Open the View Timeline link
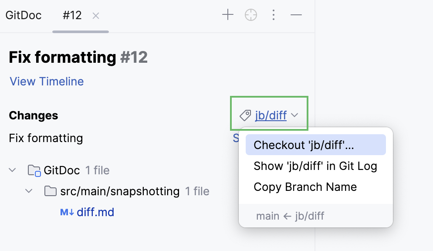433x251 pixels. 46,81
